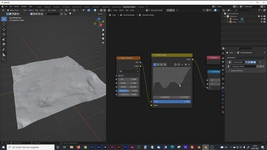
Task: Click the viewport zoom magnifier icon
Action: (x=103, y=30)
